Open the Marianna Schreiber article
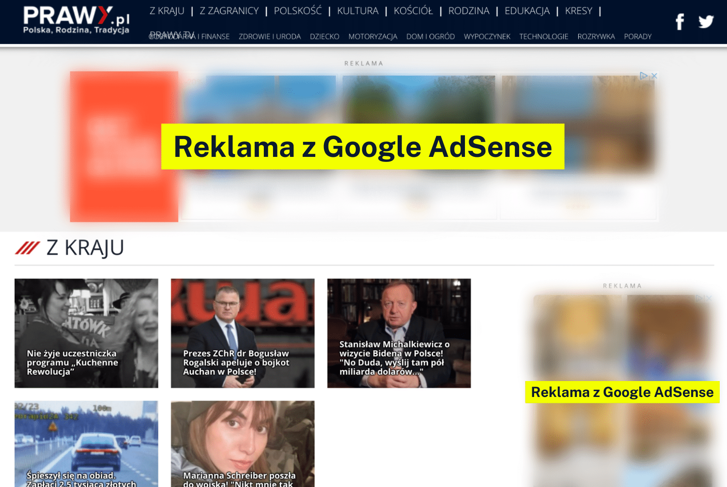 pos(242,443)
